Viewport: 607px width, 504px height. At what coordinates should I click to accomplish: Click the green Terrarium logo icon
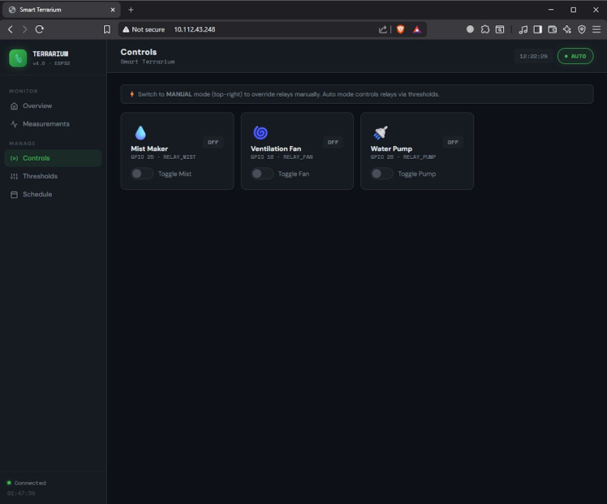[x=18, y=58]
